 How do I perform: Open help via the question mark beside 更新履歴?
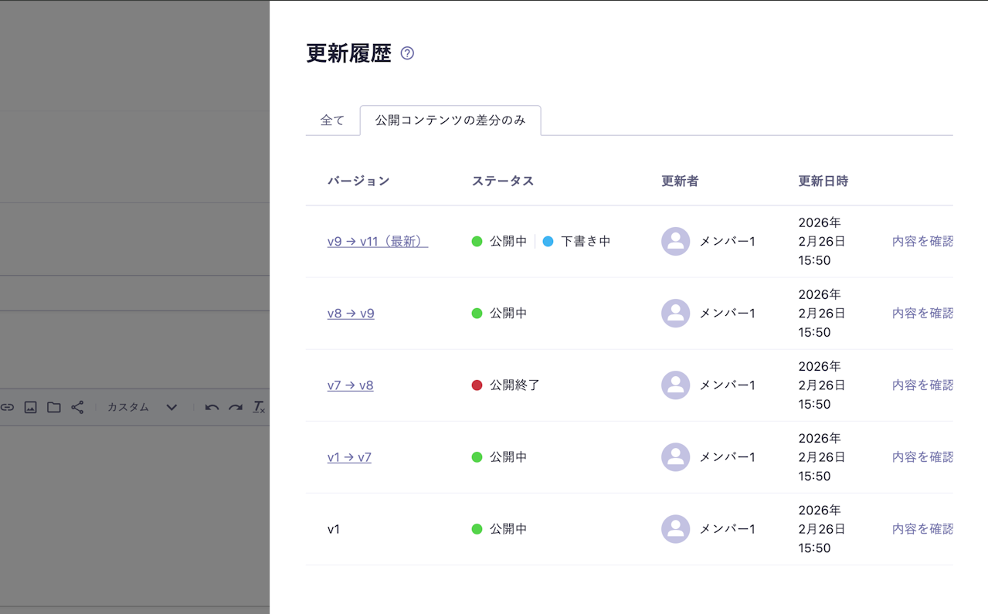(407, 53)
